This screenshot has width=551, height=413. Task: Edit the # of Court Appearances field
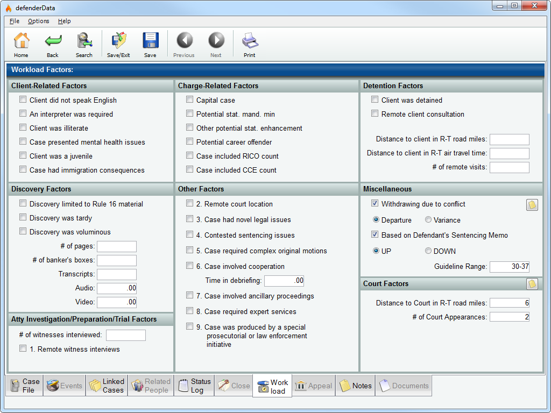pyautogui.click(x=510, y=317)
